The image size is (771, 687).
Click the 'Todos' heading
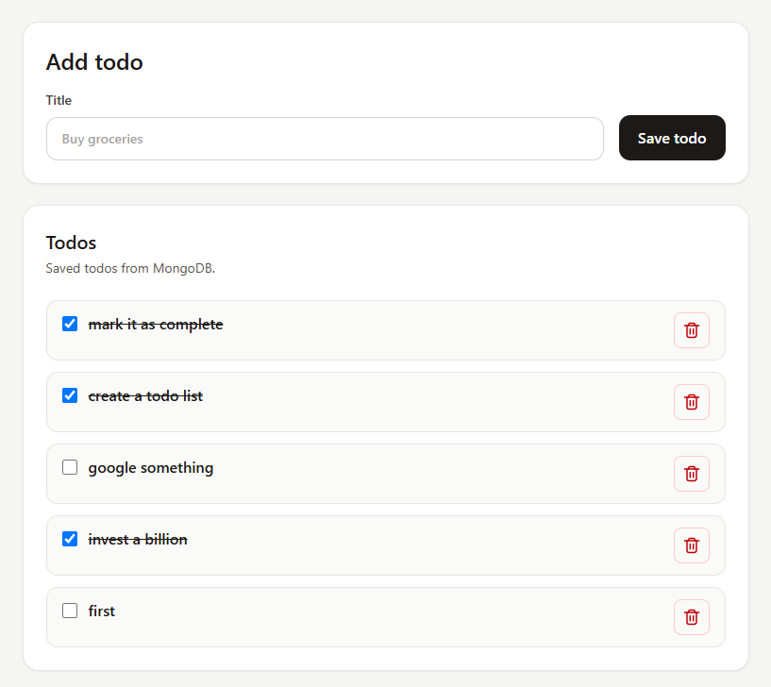click(71, 243)
